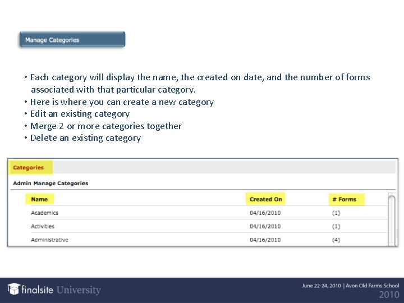Select the Academics category row
Viewport: 404px width, 303px height.
[x=209, y=213]
